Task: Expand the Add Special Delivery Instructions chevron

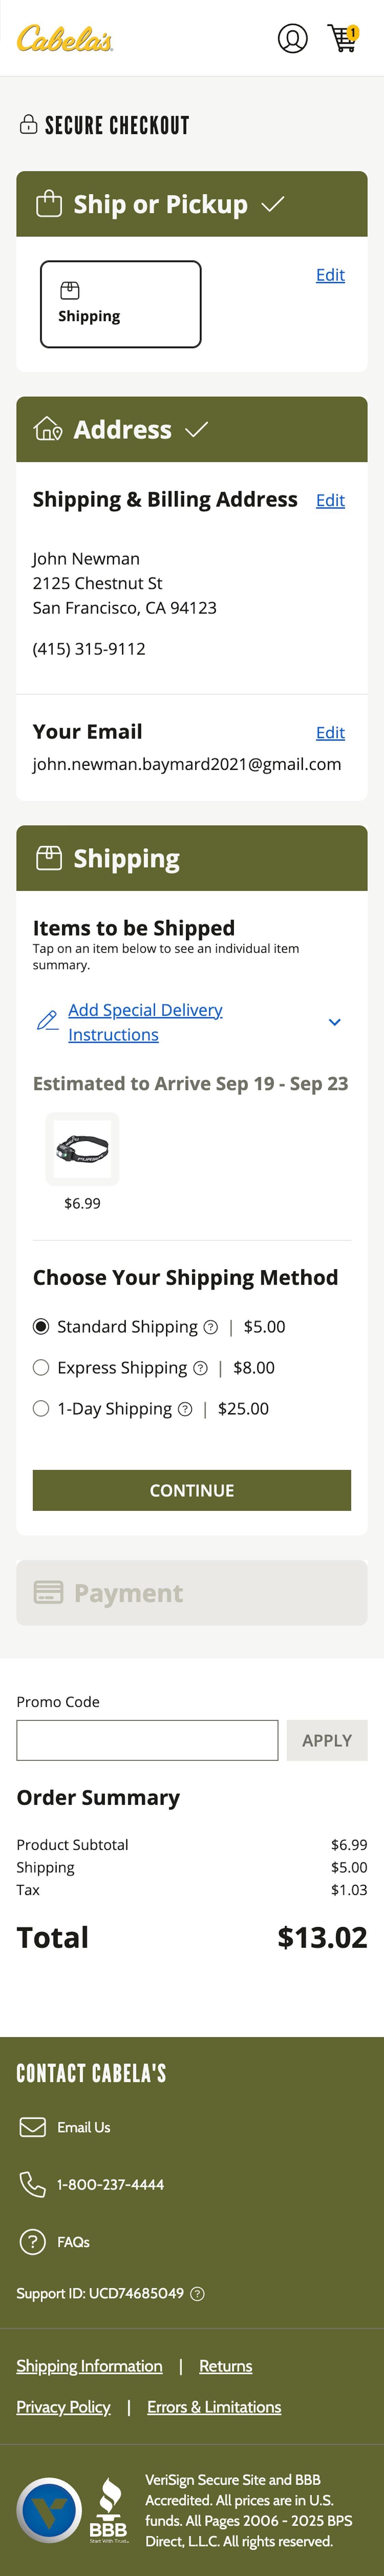Action: (x=335, y=1022)
